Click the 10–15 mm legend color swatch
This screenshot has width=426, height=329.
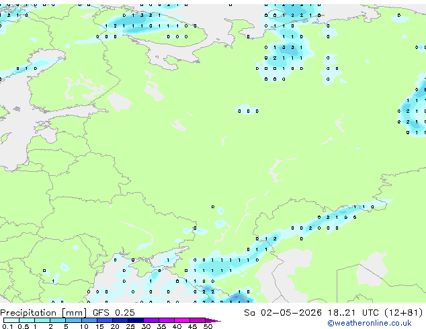[89, 320]
